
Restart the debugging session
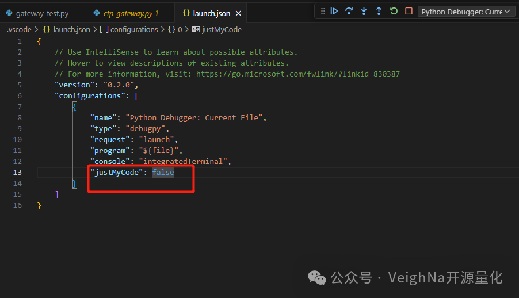coord(394,12)
